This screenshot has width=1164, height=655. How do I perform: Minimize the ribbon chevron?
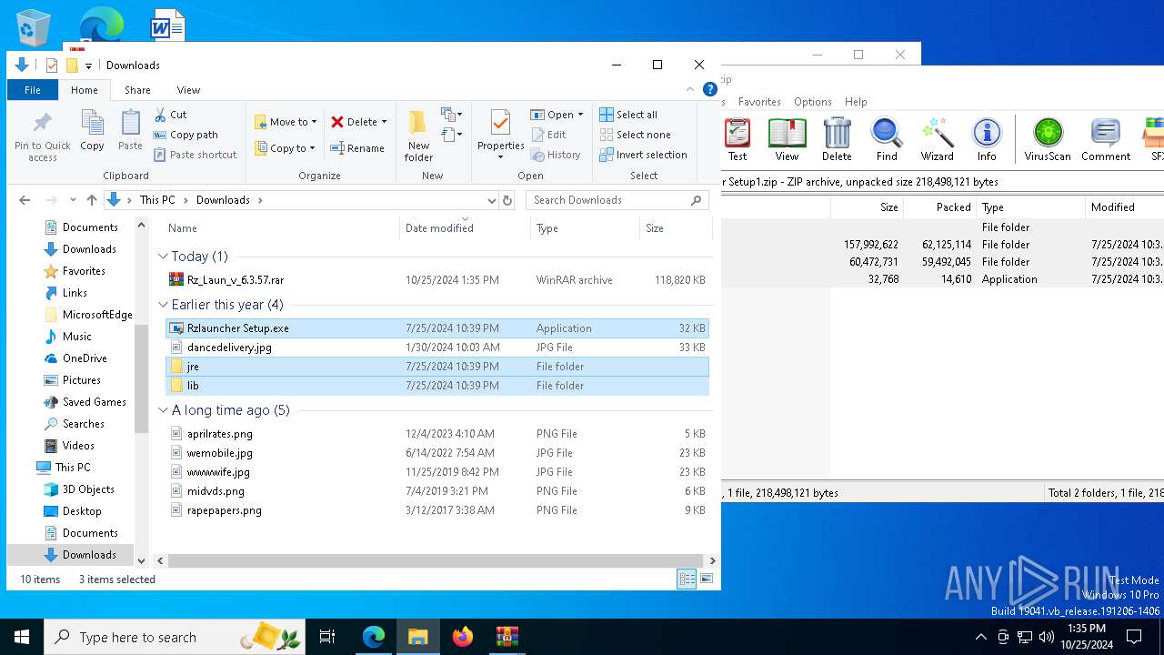point(690,89)
